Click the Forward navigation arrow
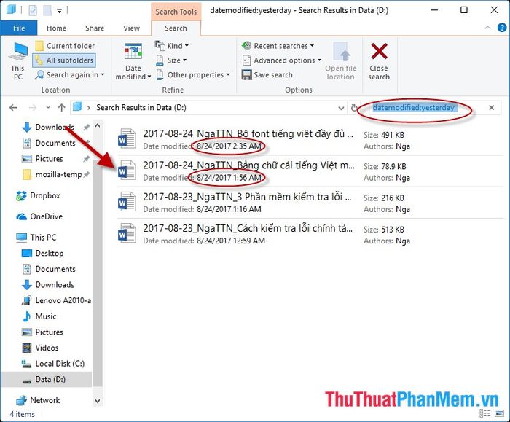 (x=33, y=108)
